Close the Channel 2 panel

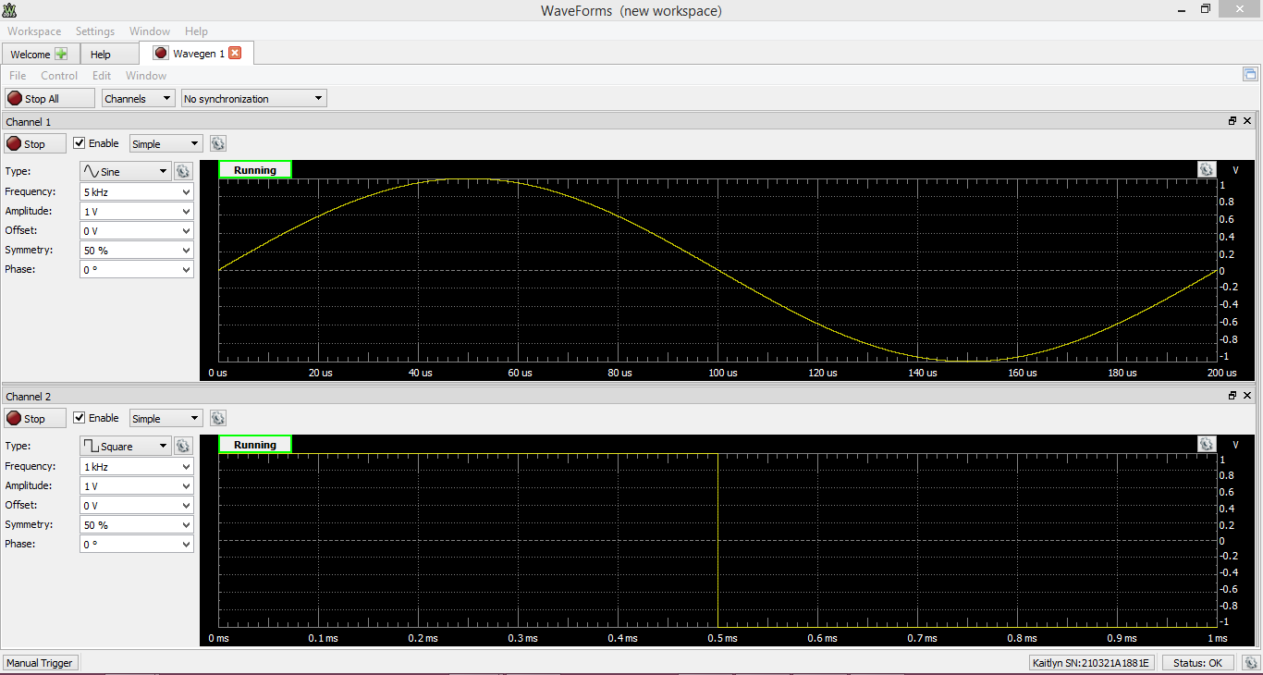[x=1247, y=396]
